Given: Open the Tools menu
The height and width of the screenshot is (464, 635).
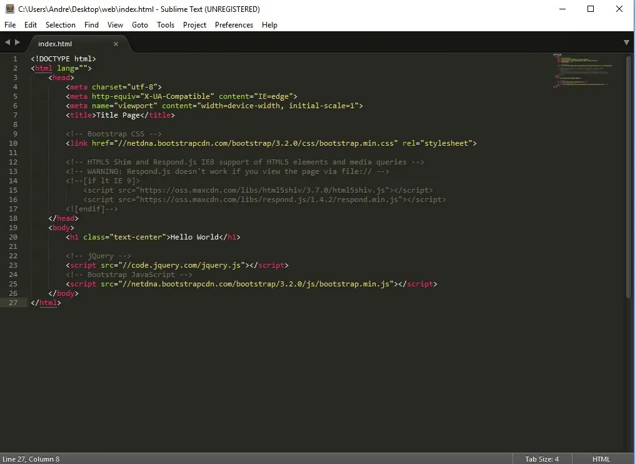Looking at the screenshot, I should tap(166, 25).
